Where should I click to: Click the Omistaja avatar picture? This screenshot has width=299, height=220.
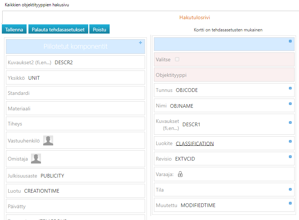click(36, 159)
